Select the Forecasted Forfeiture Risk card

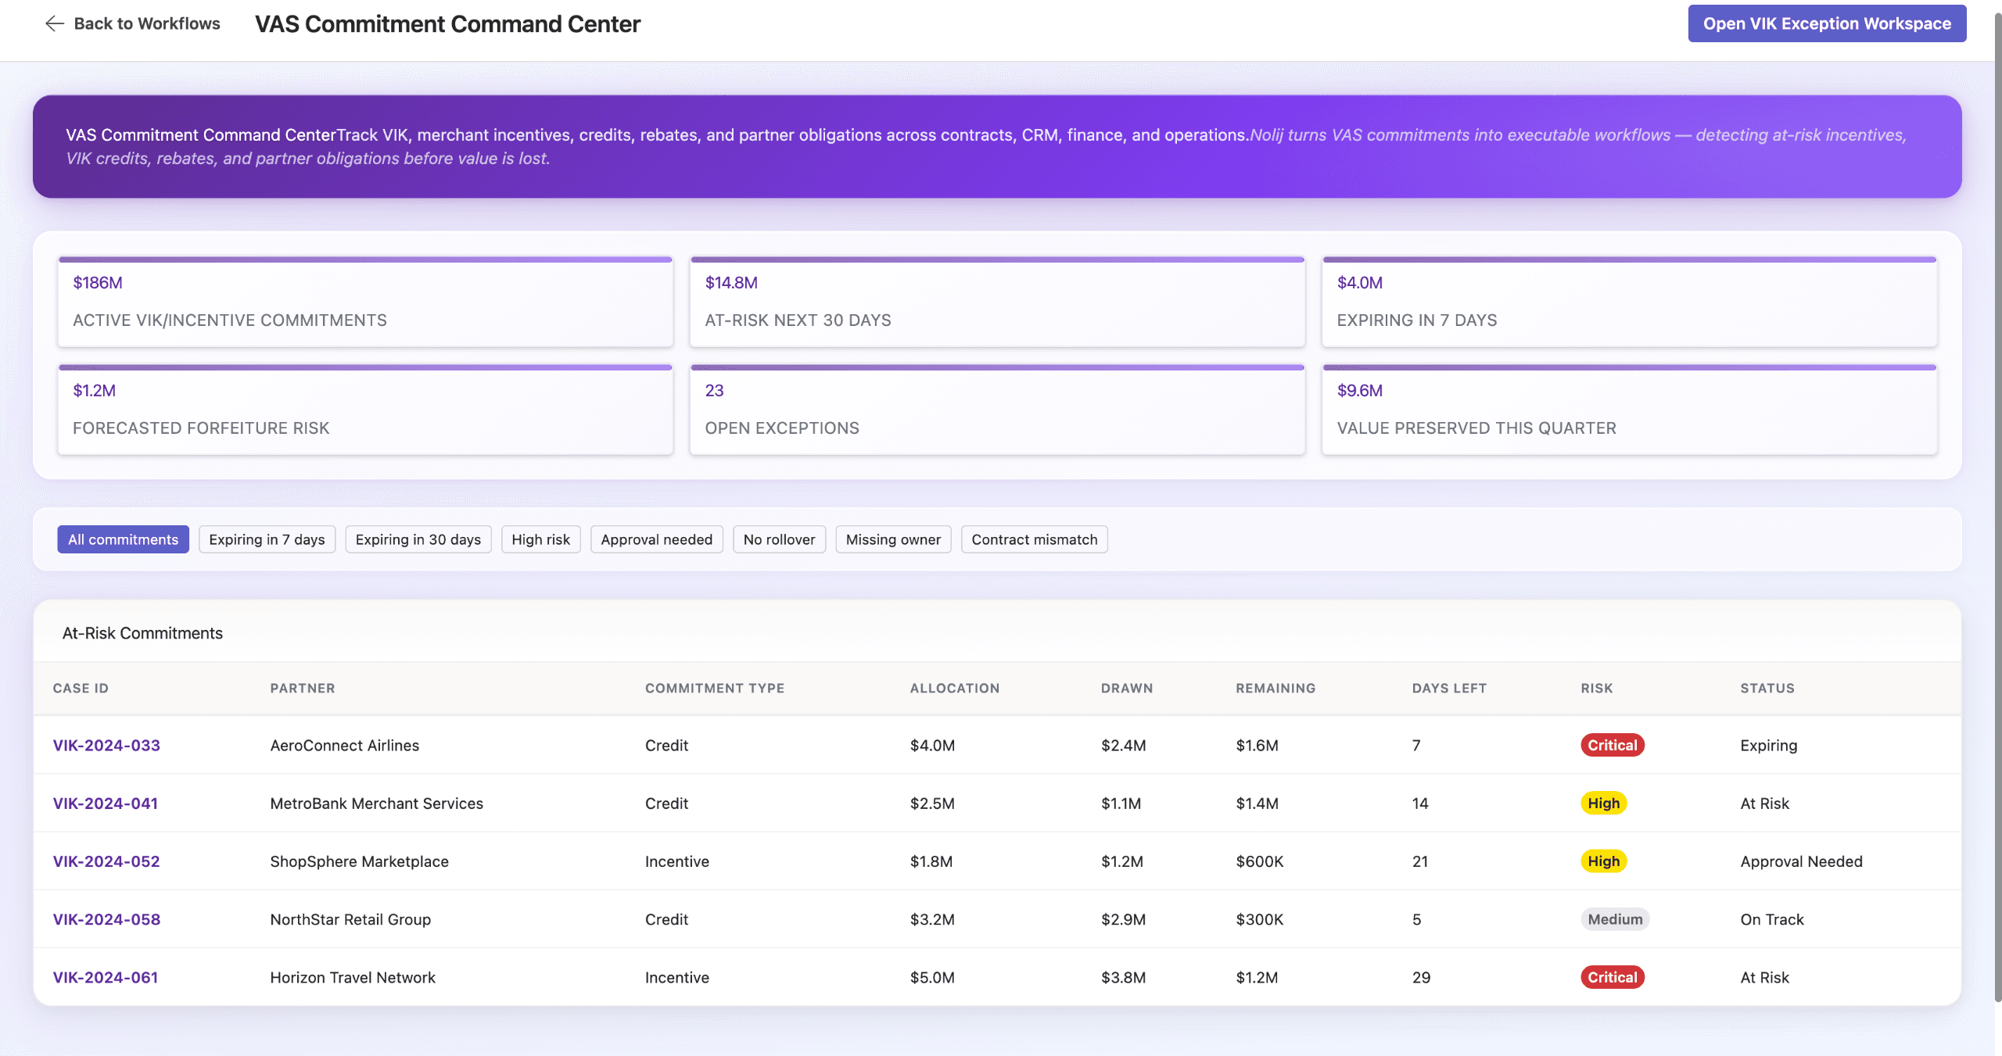pyautogui.click(x=365, y=410)
